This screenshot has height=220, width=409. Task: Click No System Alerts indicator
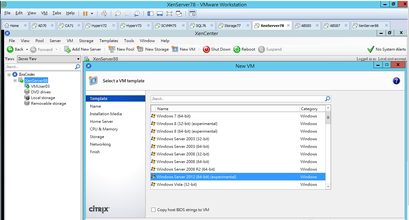(x=387, y=49)
